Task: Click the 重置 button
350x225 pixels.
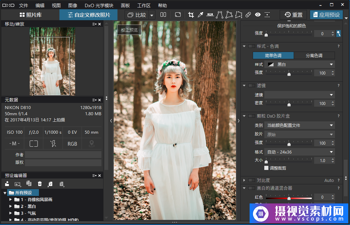Action: 294,15
